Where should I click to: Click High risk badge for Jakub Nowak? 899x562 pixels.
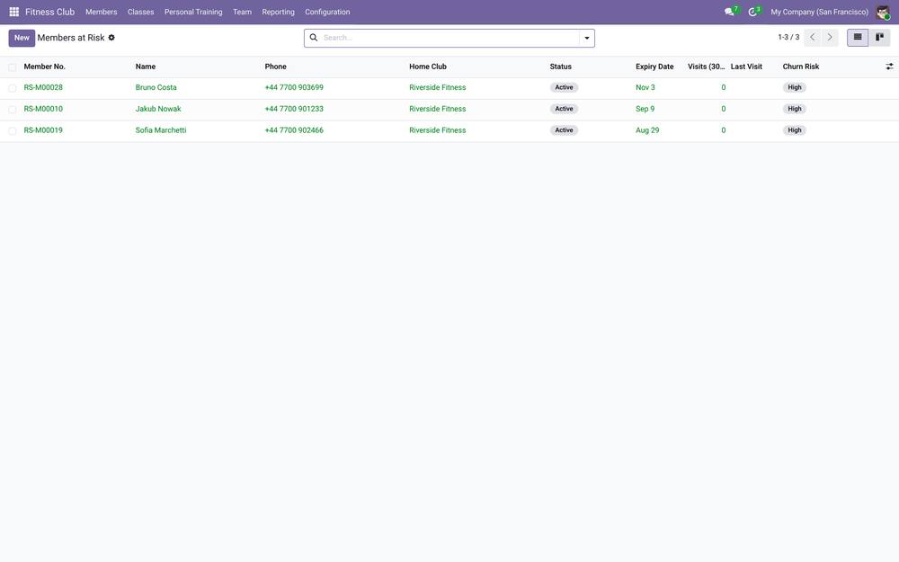click(795, 109)
